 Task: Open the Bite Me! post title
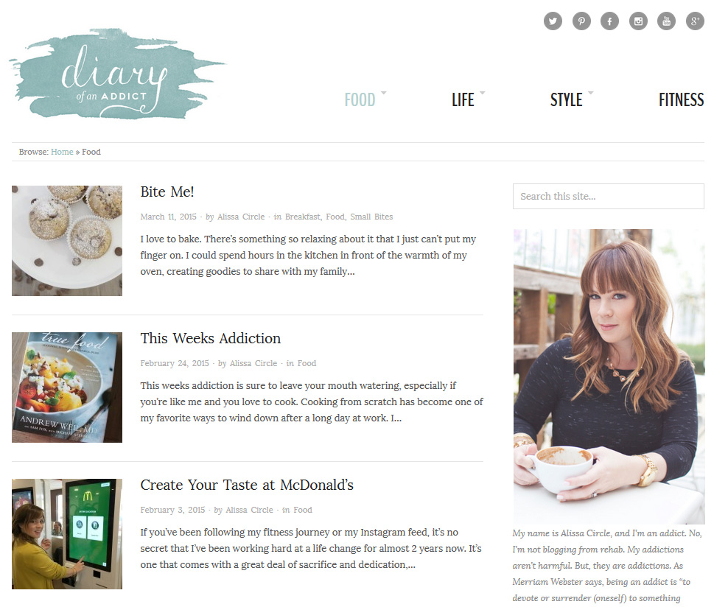pyautogui.click(x=167, y=192)
